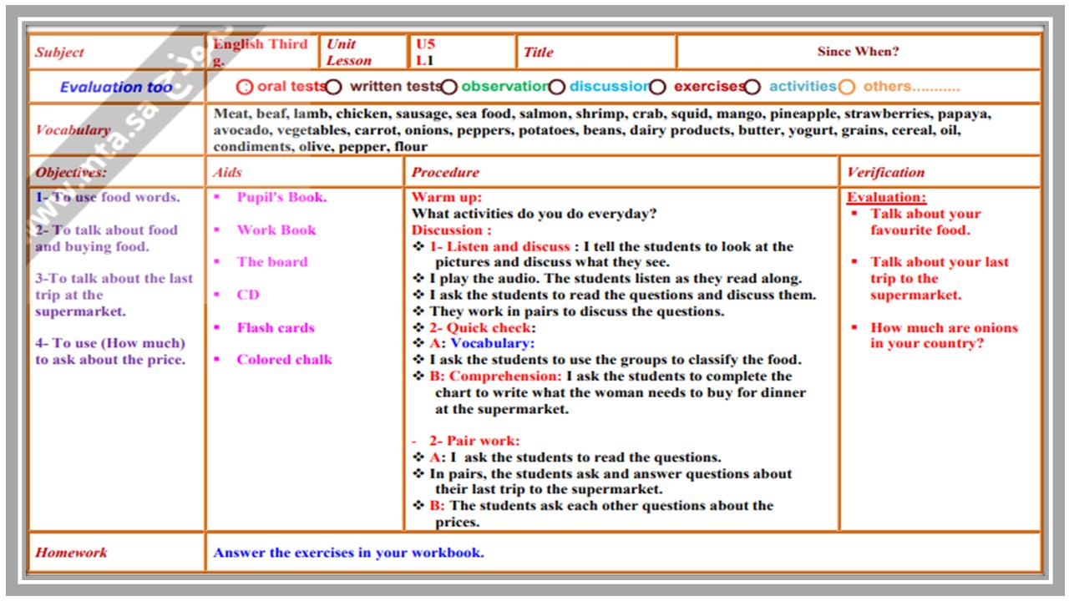Click the 'Flash cards' aid item
Viewport: 1069px width, 601px height.
[276, 328]
